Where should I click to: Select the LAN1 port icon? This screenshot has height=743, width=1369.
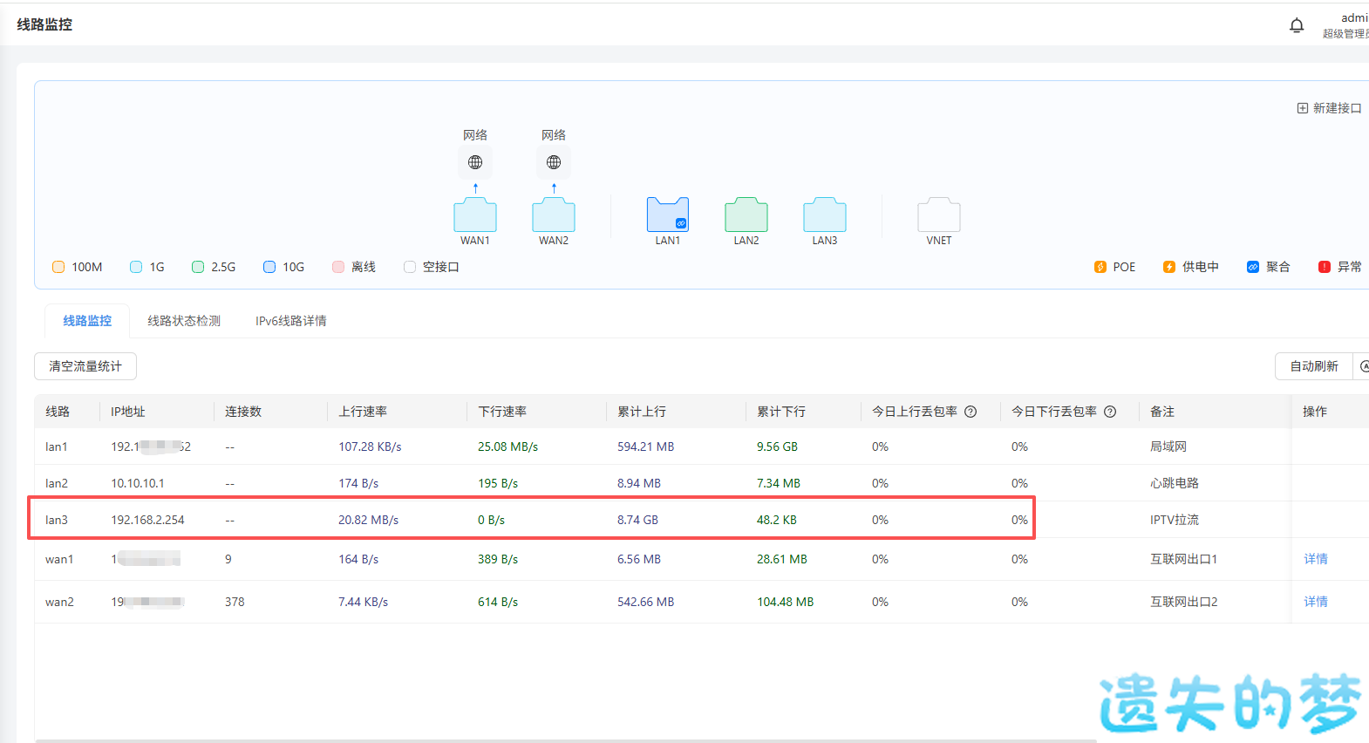pyautogui.click(x=668, y=215)
